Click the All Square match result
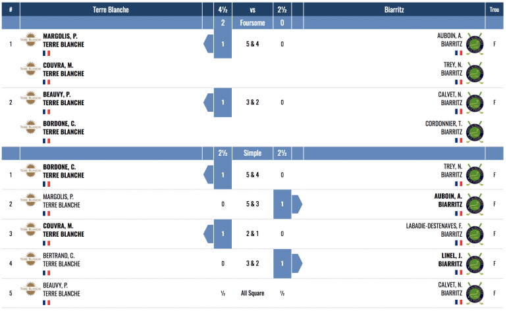Viewport: 507px width, 311px height. 253,293
